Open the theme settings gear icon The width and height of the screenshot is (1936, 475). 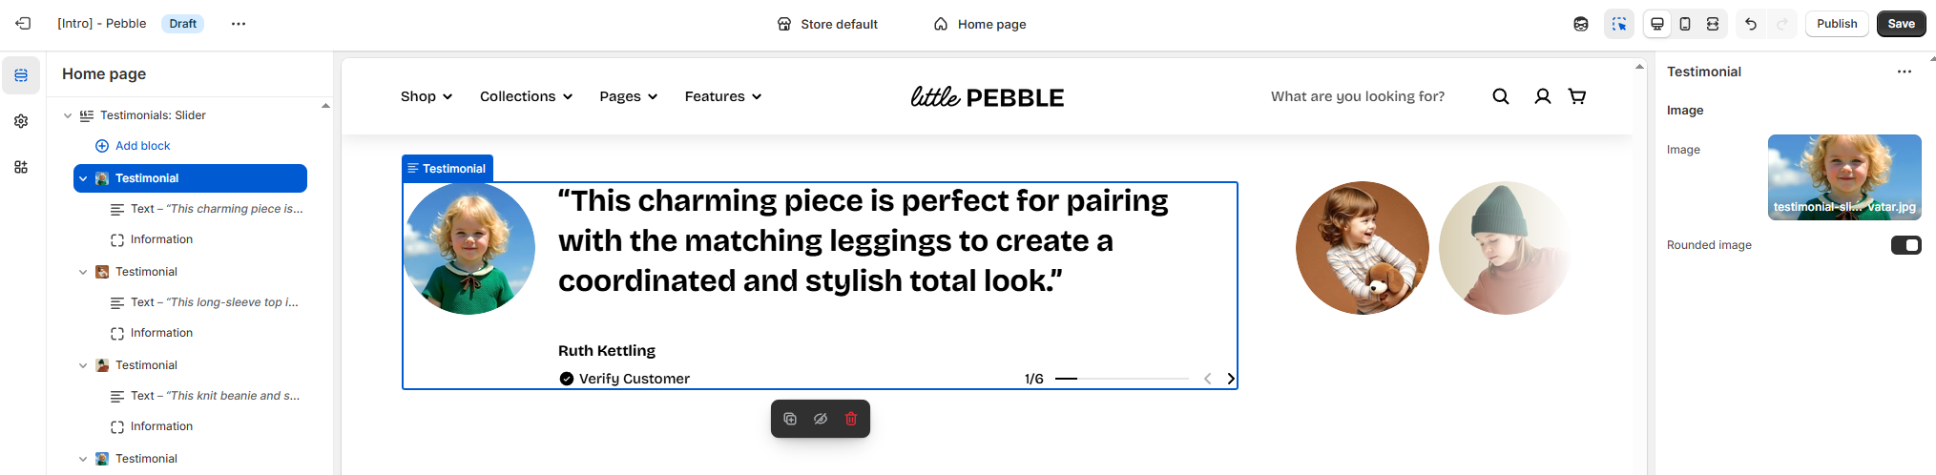[21, 121]
